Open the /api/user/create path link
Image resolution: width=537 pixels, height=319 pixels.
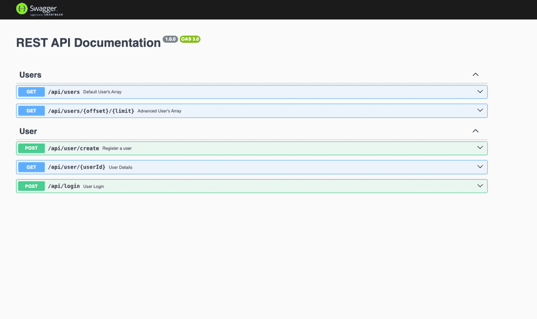[x=73, y=148]
